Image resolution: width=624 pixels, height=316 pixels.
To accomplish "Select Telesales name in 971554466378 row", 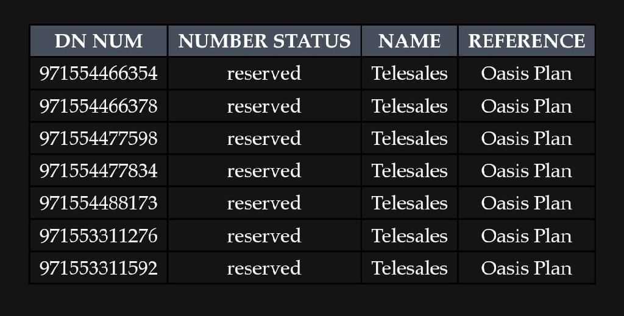I will coord(409,106).
